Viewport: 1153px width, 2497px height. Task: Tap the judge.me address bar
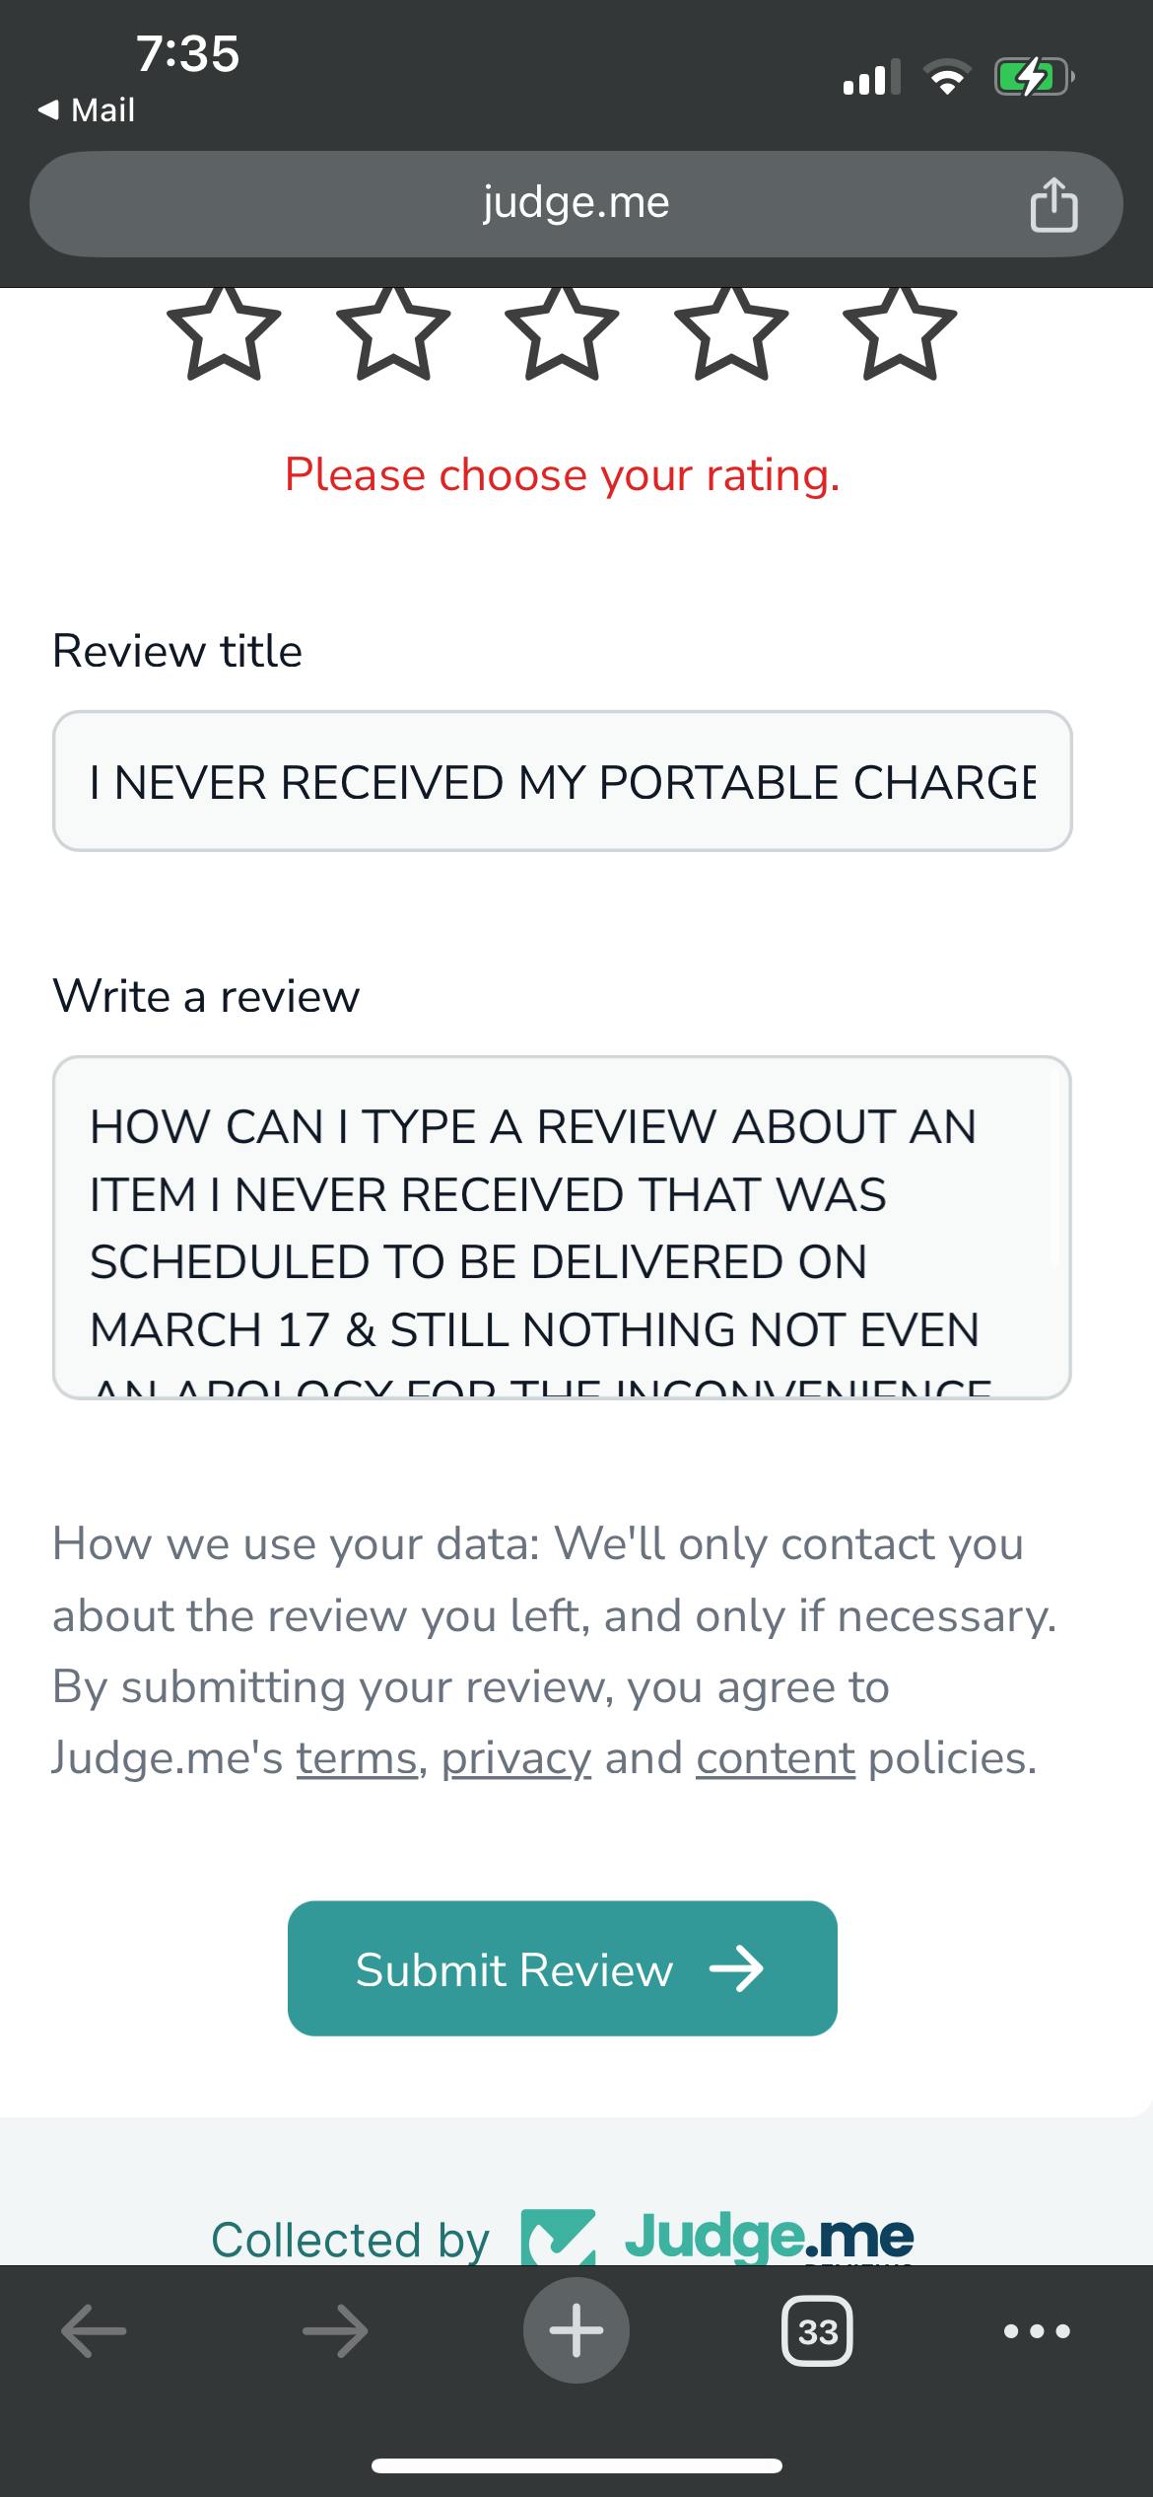pyautogui.click(x=576, y=204)
